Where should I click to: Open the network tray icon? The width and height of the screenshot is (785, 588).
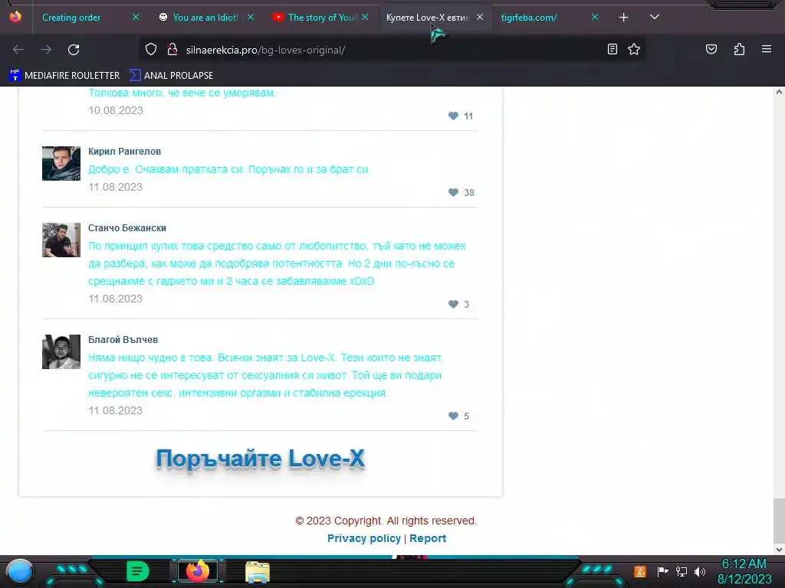click(x=682, y=571)
